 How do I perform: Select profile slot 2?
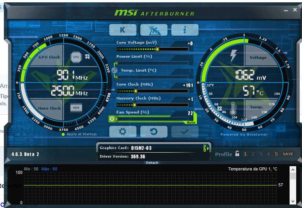(x=253, y=154)
